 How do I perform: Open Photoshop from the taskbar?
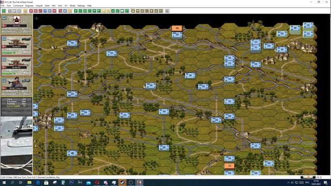point(71,182)
